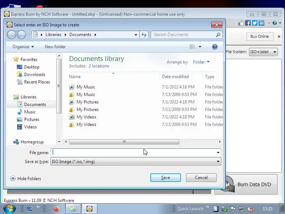Click the Save button
The image size is (285, 214).
pyautogui.click(x=166, y=178)
